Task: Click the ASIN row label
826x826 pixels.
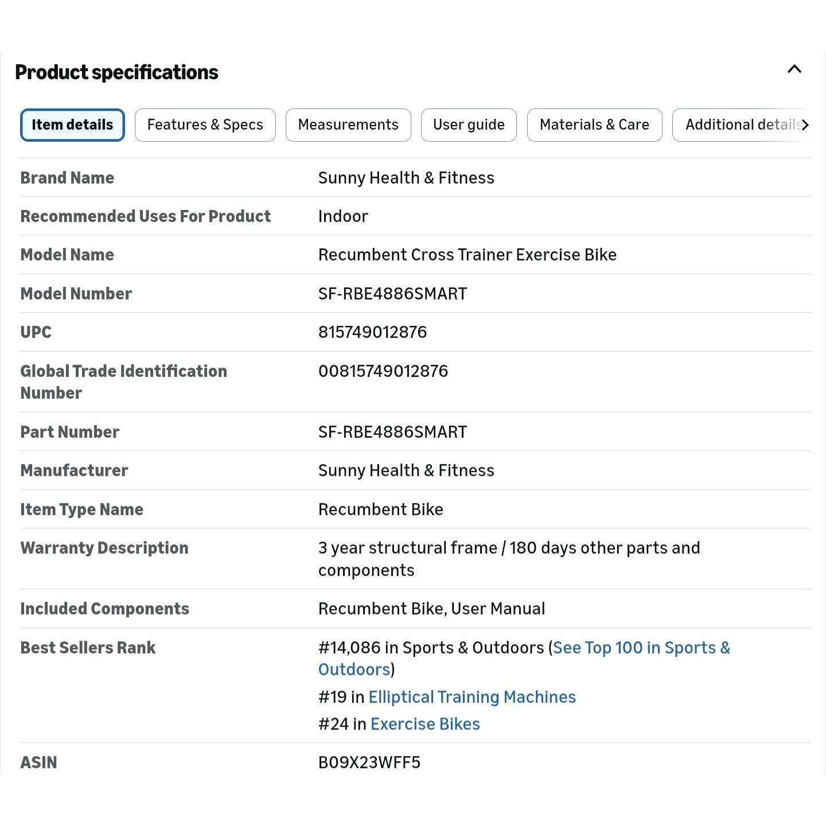Action: (39, 762)
